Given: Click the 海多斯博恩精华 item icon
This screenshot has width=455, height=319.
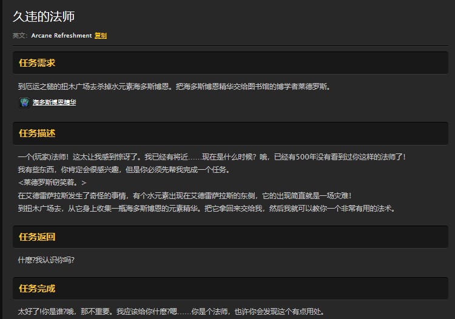Looking at the screenshot, I should click(x=24, y=102).
